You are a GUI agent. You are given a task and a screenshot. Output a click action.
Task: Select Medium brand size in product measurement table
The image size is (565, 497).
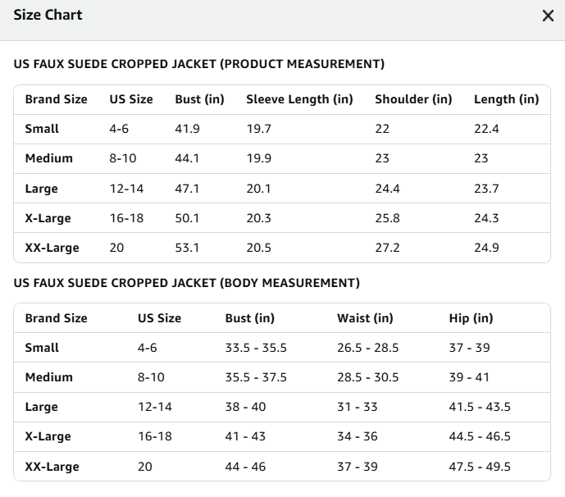pos(49,158)
